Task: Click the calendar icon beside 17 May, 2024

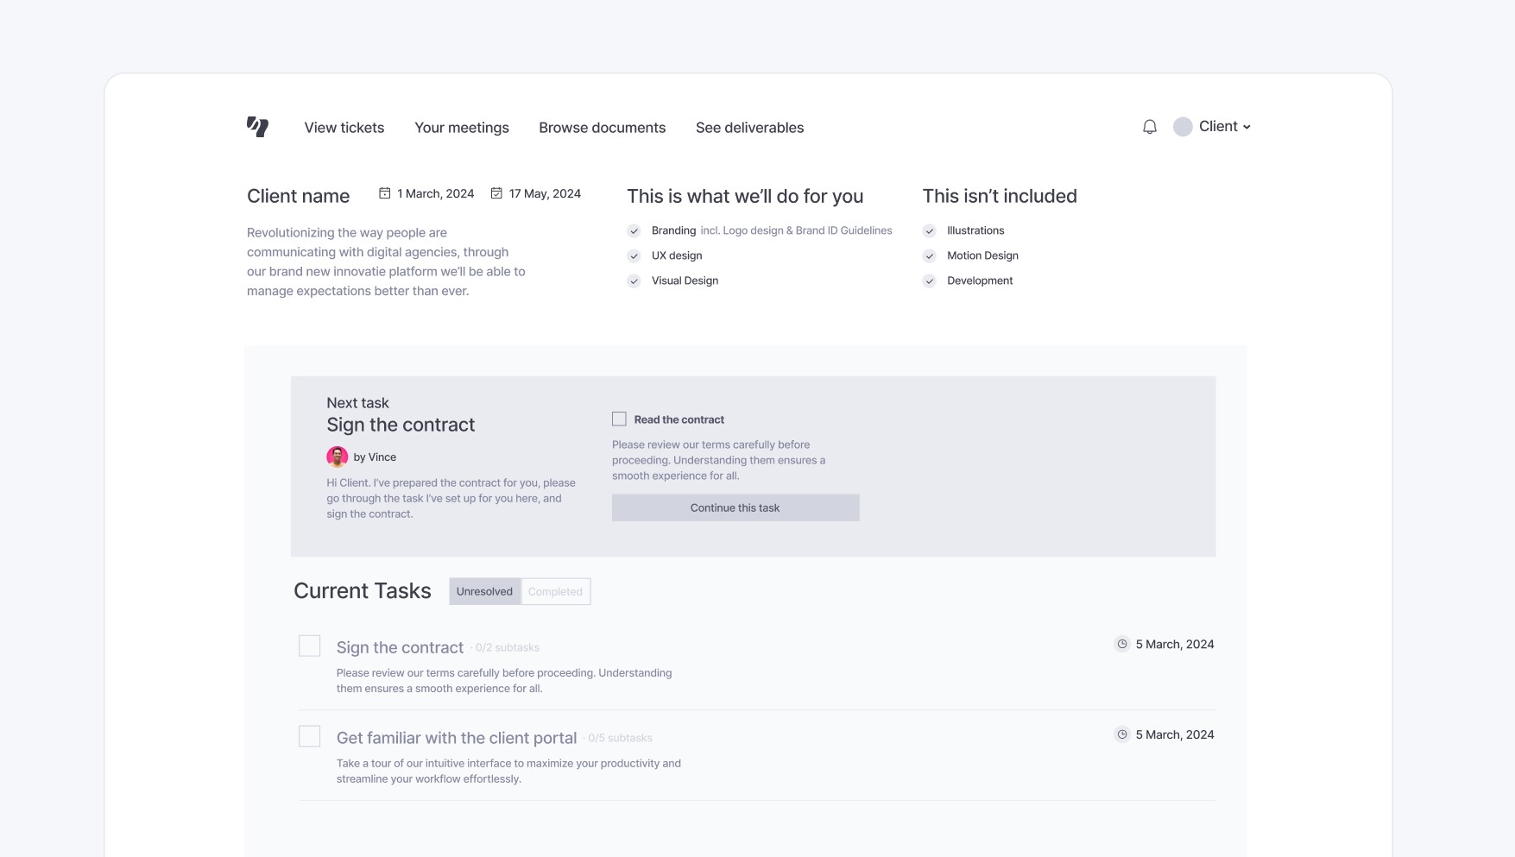Action: 496,193
